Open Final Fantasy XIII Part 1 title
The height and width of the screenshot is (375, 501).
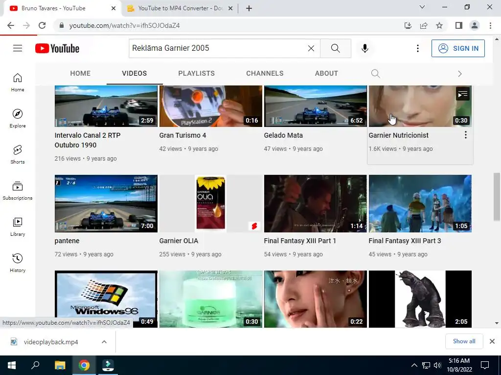coord(300,241)
